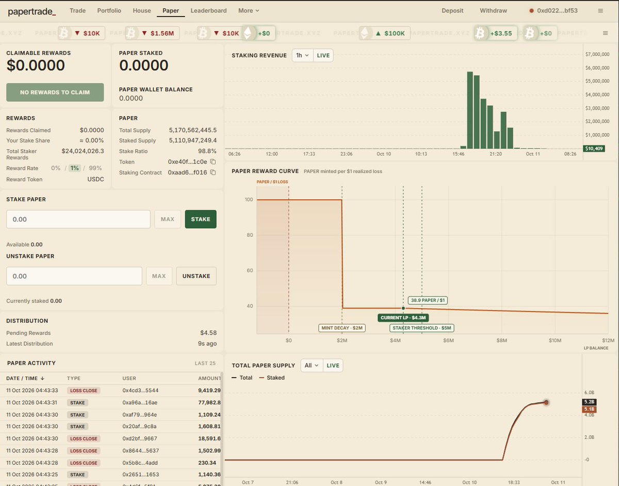Select the 1% reward rate
619x486 pixels.
75,168
